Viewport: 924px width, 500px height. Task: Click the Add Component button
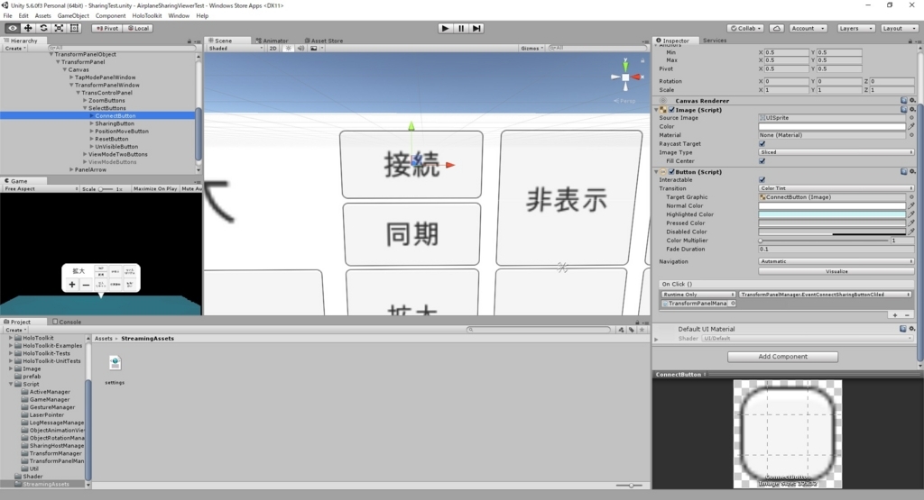coord(782,357)
